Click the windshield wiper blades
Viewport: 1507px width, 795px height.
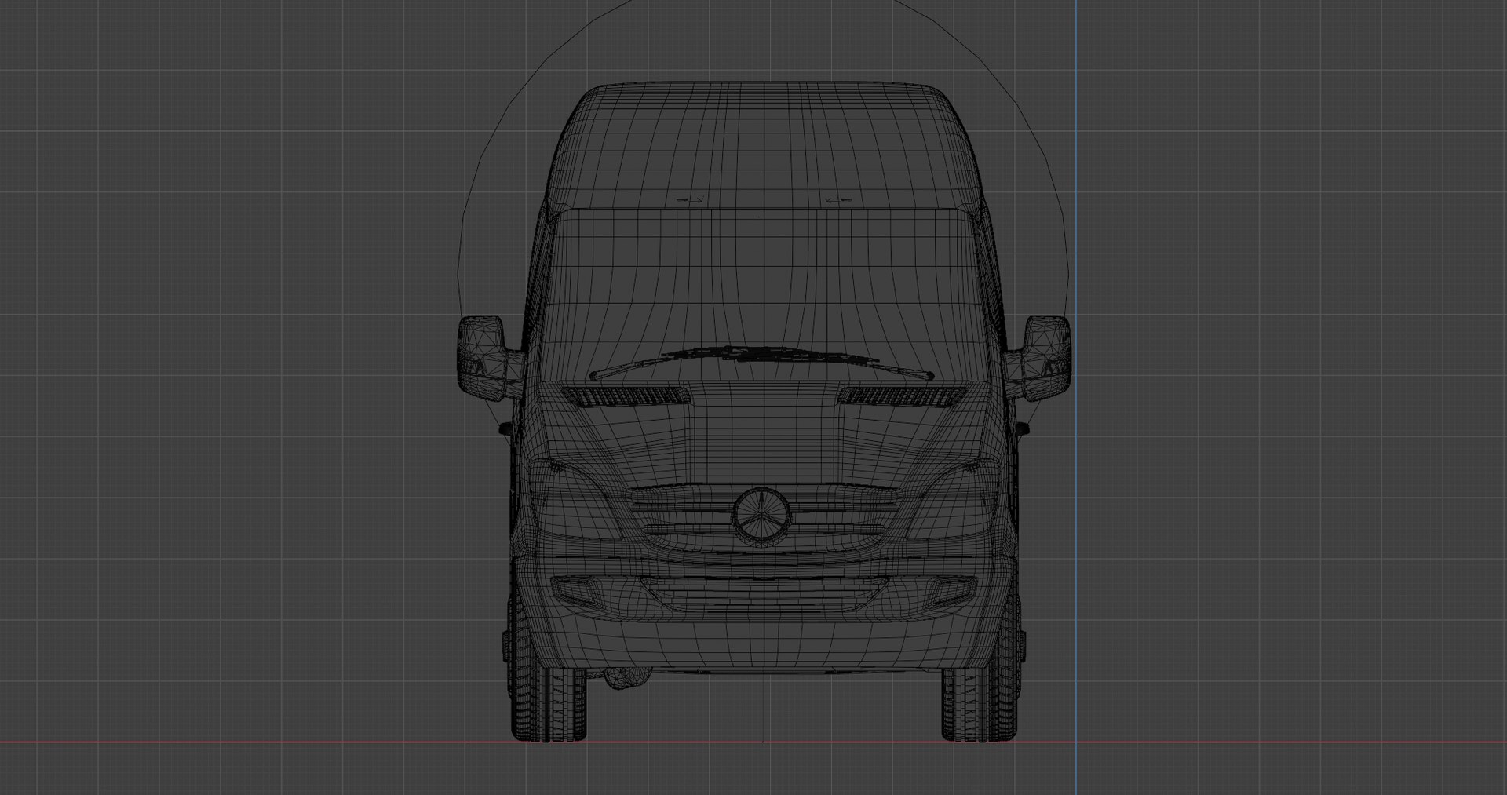coord(760,362)
